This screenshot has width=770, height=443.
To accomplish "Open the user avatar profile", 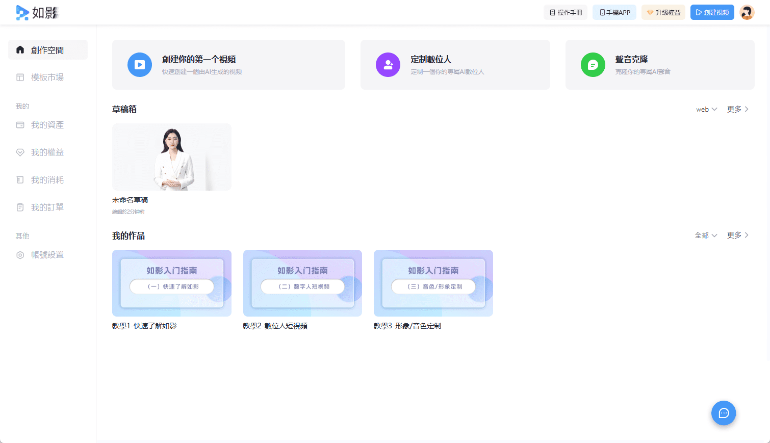I will pyautogui.click(x=747, y=12).
